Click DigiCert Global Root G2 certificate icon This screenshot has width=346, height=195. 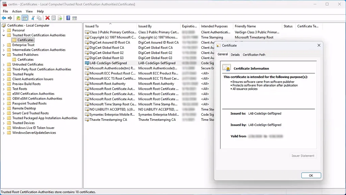point(87,53)
